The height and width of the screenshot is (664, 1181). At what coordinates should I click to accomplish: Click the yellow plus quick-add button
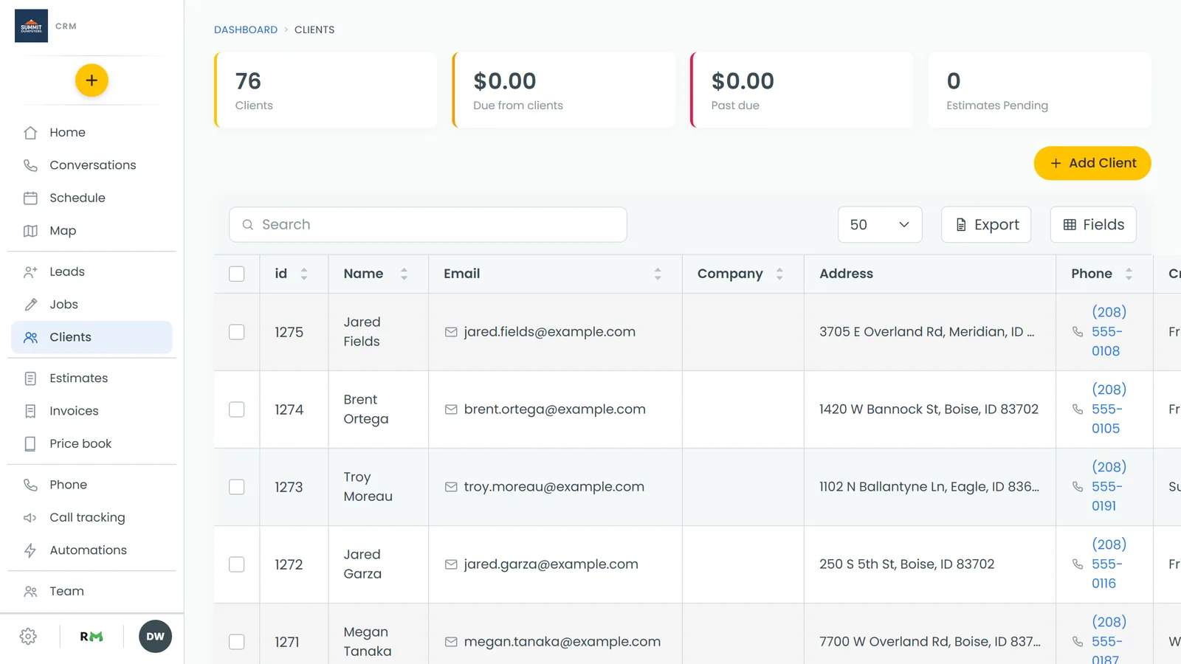pos(92,80)
